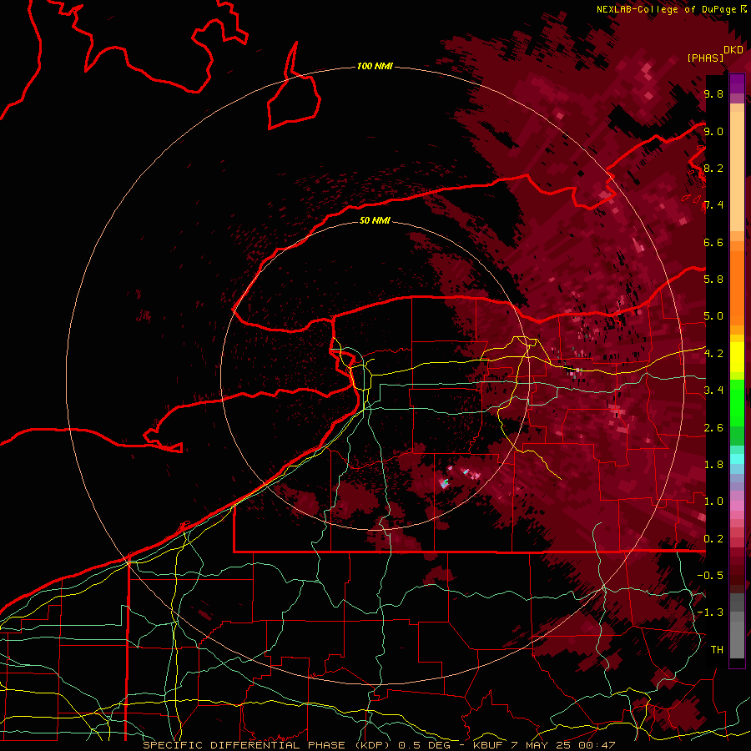This screenshot has height=751, width=751.
Task: Click the KBUF 7 MAY 25 00:47 timestamp
Action: (543, 745)
